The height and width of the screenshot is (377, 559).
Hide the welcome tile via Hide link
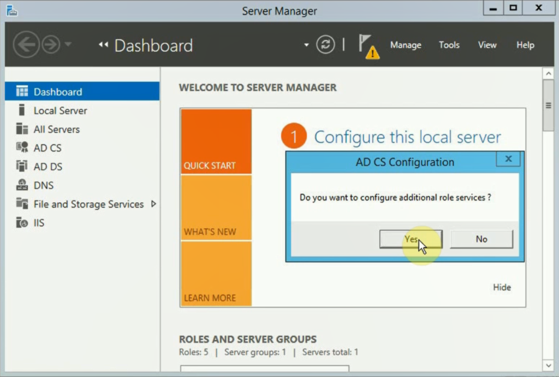[502, 287]
